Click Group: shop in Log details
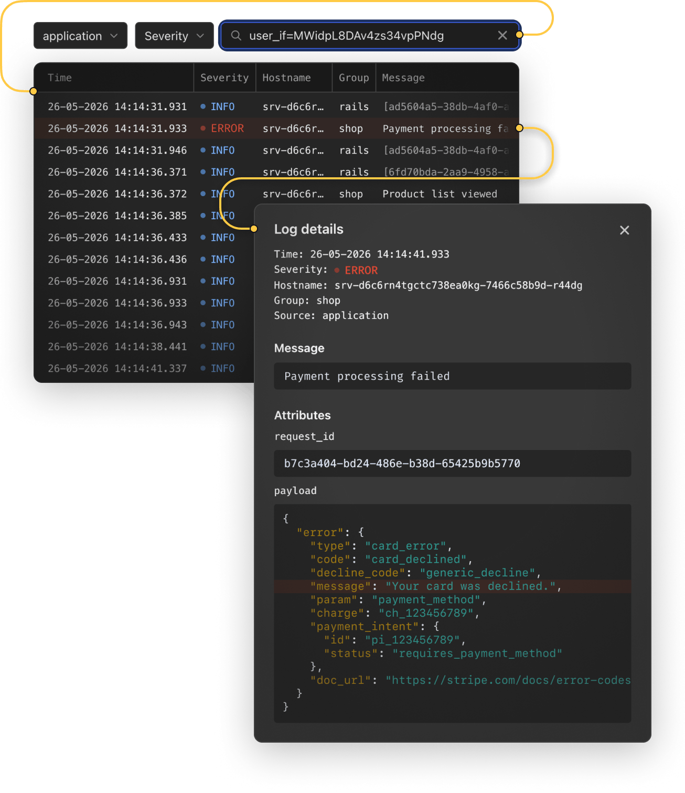The width and height of the screenshot is (685, 793). point(307,301)
